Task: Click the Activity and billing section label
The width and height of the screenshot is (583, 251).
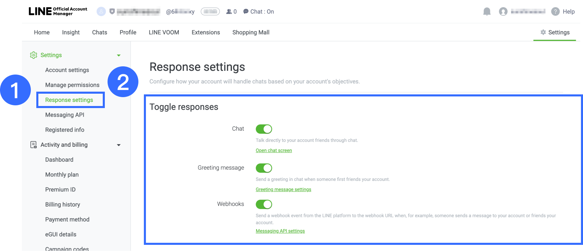Action: tap(64, 145)
